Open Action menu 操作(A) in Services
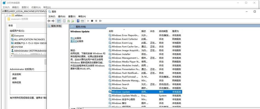Screen dimensions: 260x109 click(62, 17)
